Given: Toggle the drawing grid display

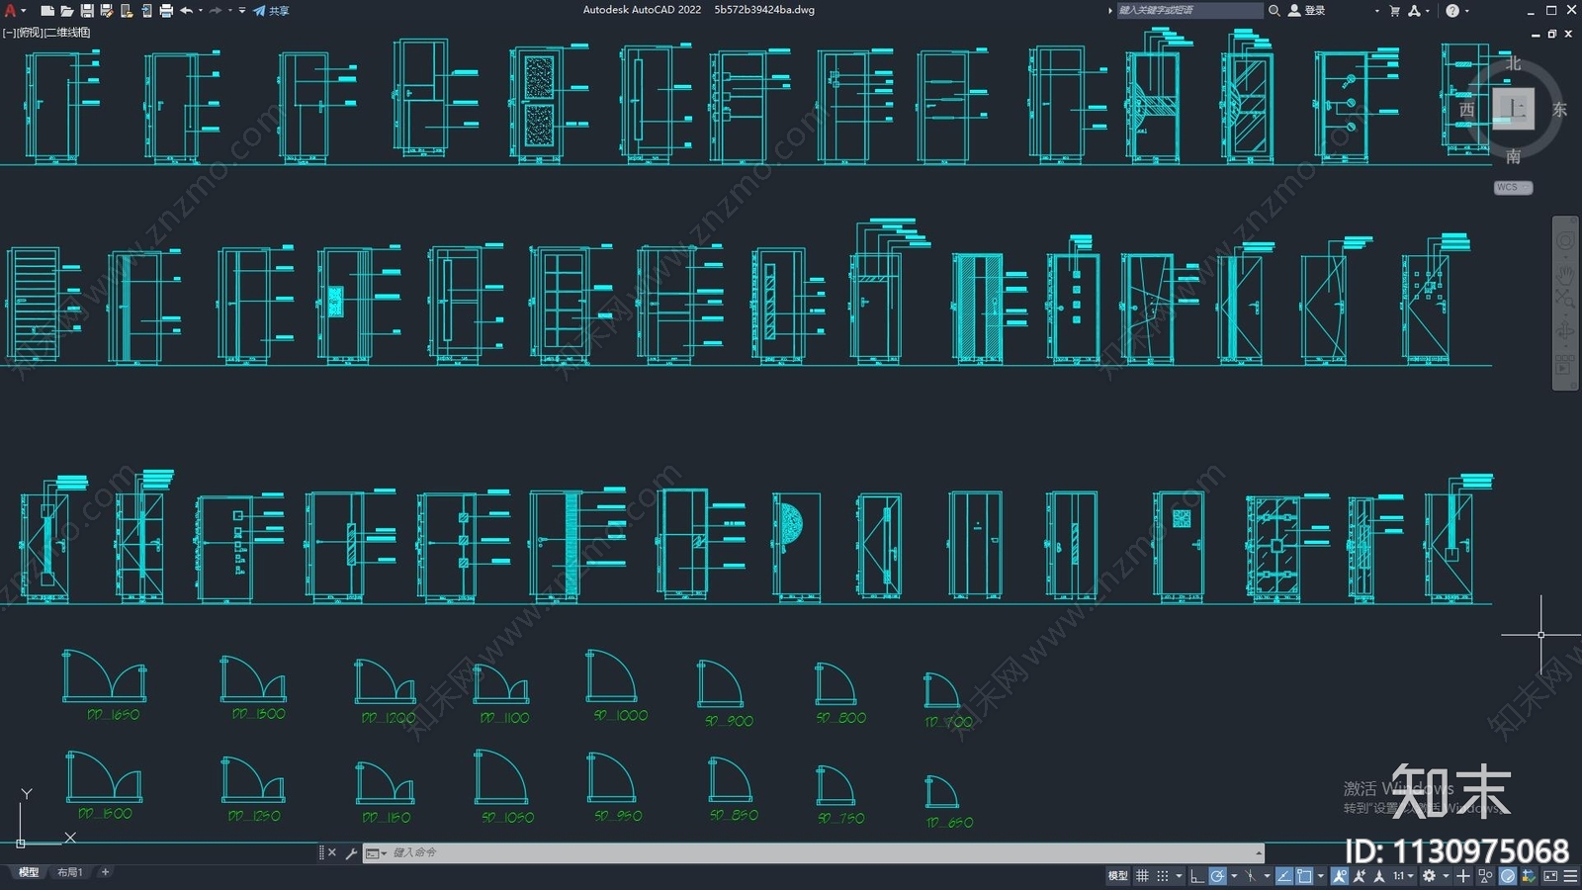Looking at the screenshot, I should click(x=1142, y=876).
